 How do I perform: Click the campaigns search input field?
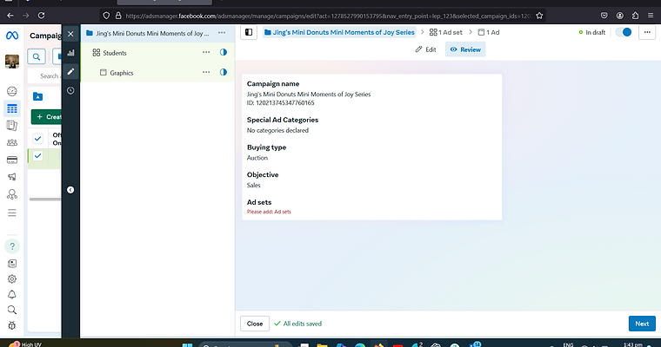click(x=44, y=76)
